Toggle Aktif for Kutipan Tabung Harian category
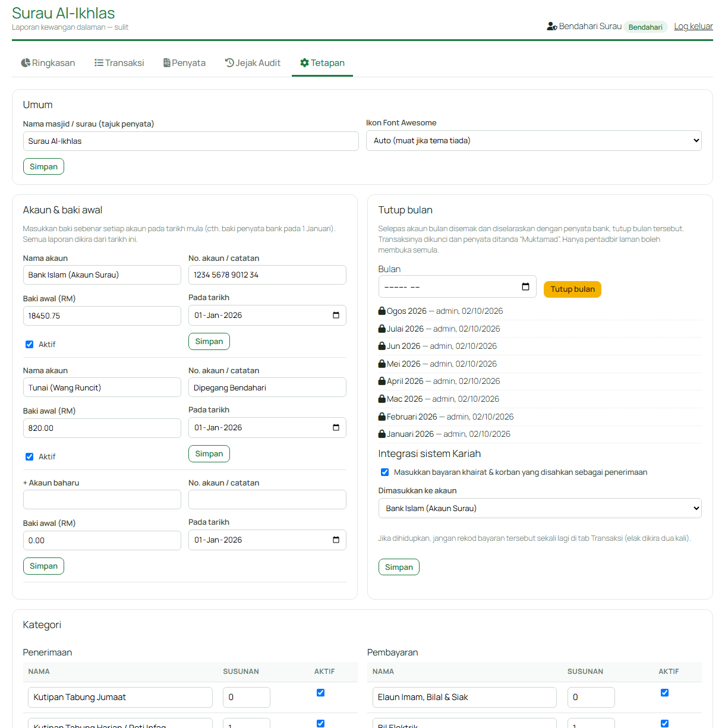 320,723
